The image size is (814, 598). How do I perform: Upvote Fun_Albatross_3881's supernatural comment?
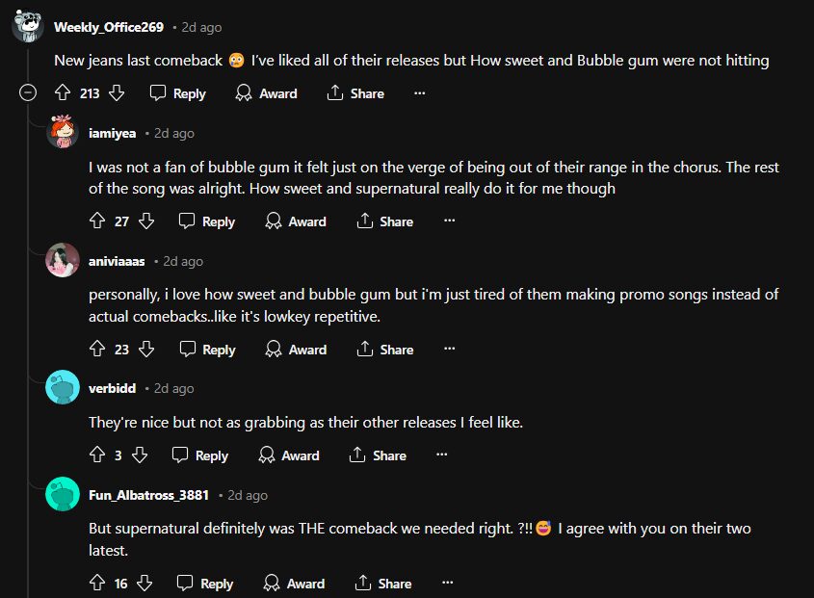[x=96, y=583]
